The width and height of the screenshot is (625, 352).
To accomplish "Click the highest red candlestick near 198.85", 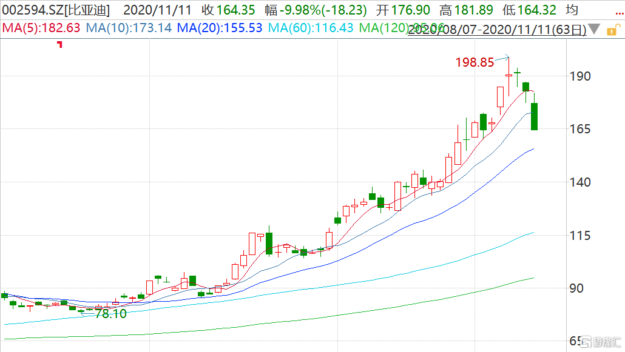I will click(x=508, y=75).
